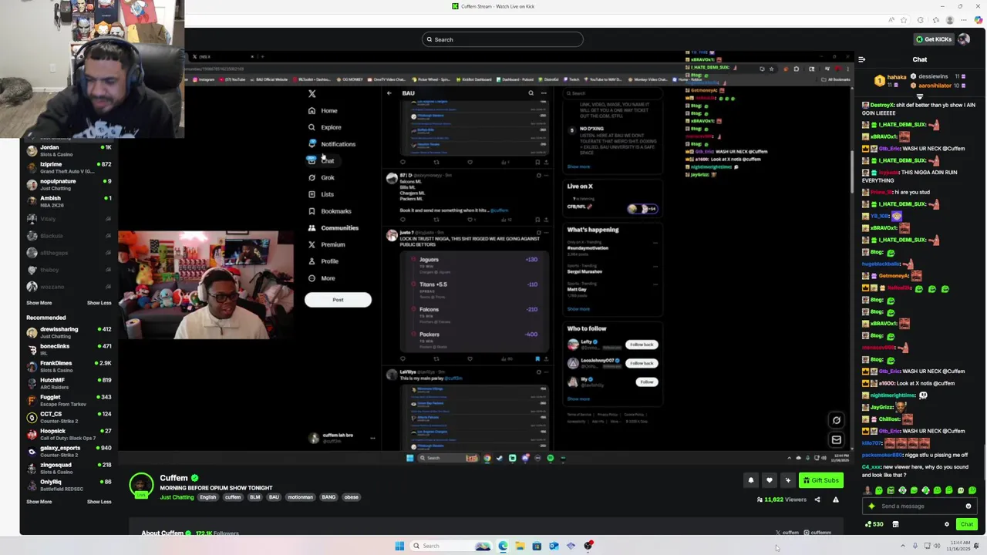Click the Cuffem Stream browser tab title
987x555 pixels.
coord(497,6)
